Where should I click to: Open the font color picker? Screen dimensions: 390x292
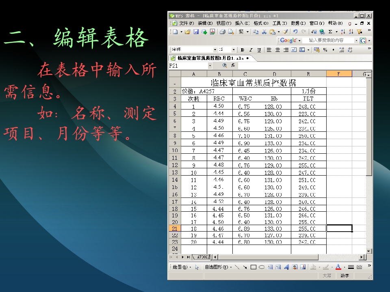[338, 266]
